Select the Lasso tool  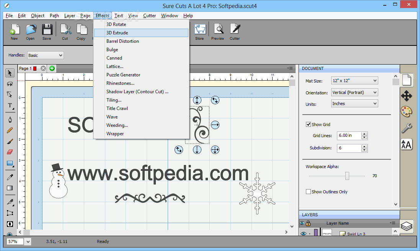click(x=10, y=84)
